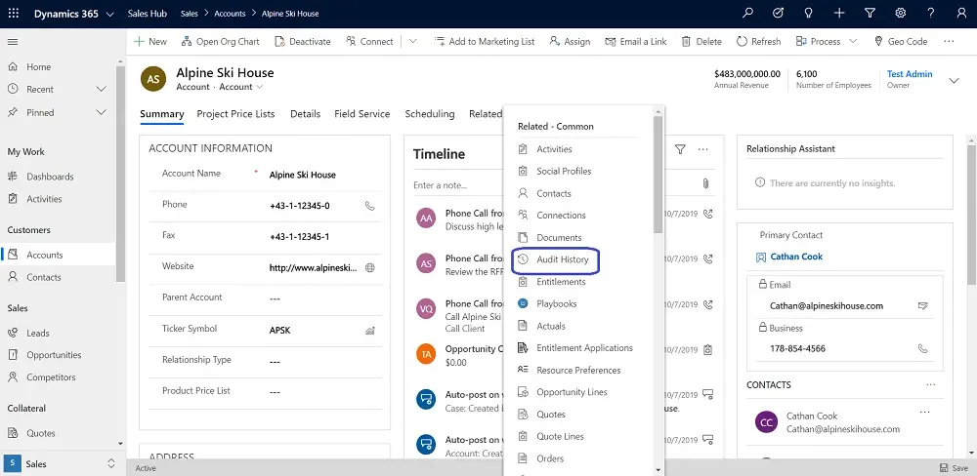Viewport: 977px width, 476px height.
Task: Click Assign in command bar
Action: [570, 42]
